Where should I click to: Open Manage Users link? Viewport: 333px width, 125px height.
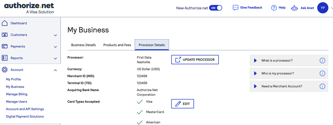pos(17,102)
